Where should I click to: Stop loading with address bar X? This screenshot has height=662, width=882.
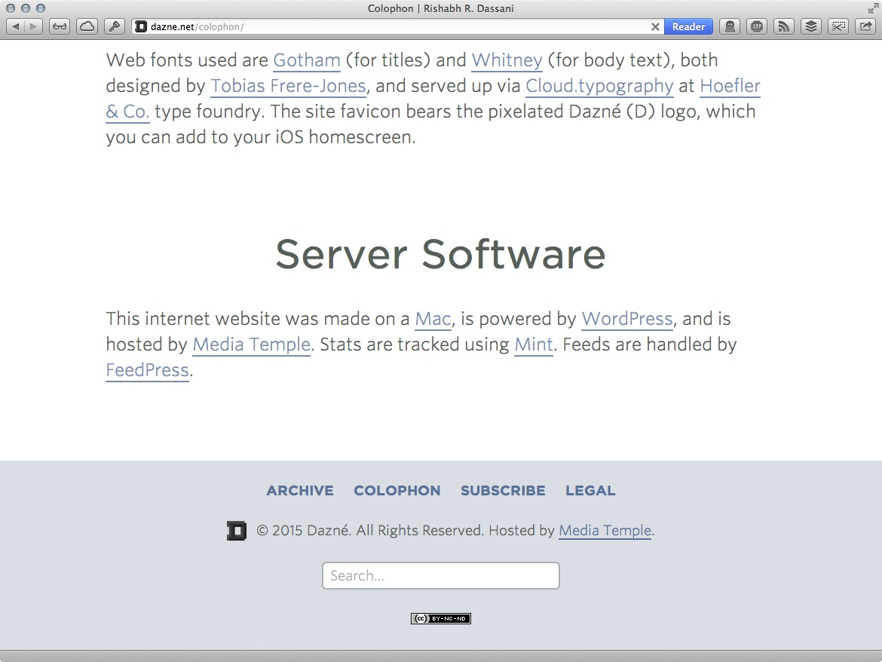point(655,26)
